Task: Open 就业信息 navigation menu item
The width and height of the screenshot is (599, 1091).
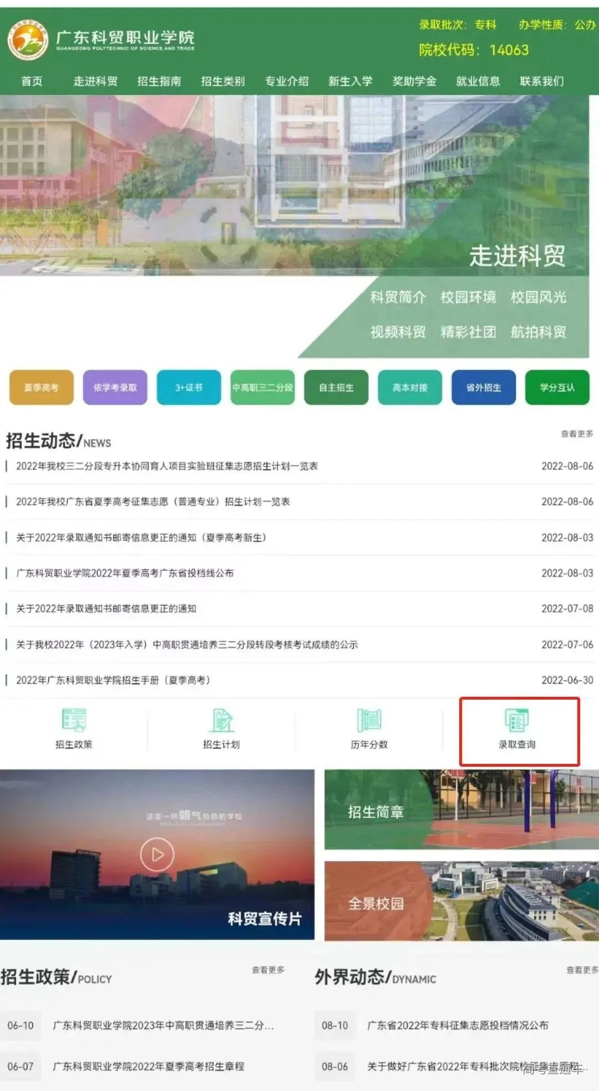Action: tap(478, 81)
